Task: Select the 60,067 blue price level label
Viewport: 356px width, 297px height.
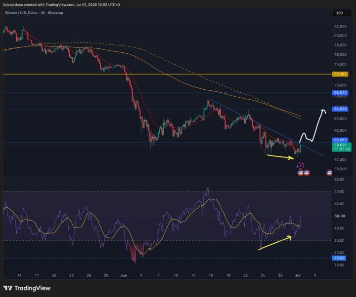Action: point(340,140)
